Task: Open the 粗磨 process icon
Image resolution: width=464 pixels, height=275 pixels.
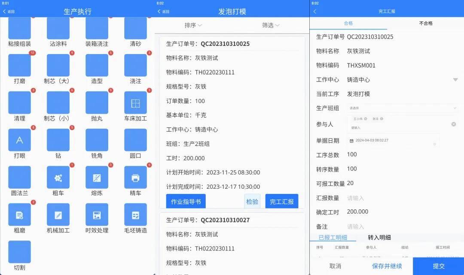Action: point(19,215)
